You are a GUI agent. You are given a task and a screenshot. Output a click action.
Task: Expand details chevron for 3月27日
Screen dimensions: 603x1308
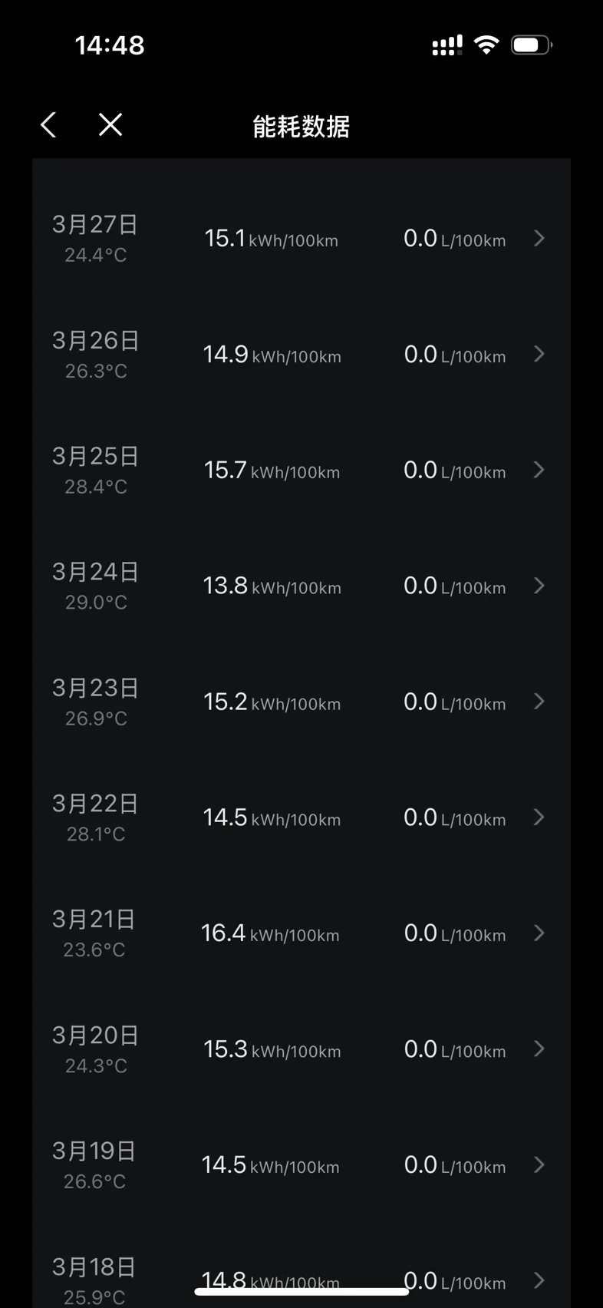(539, 239)
